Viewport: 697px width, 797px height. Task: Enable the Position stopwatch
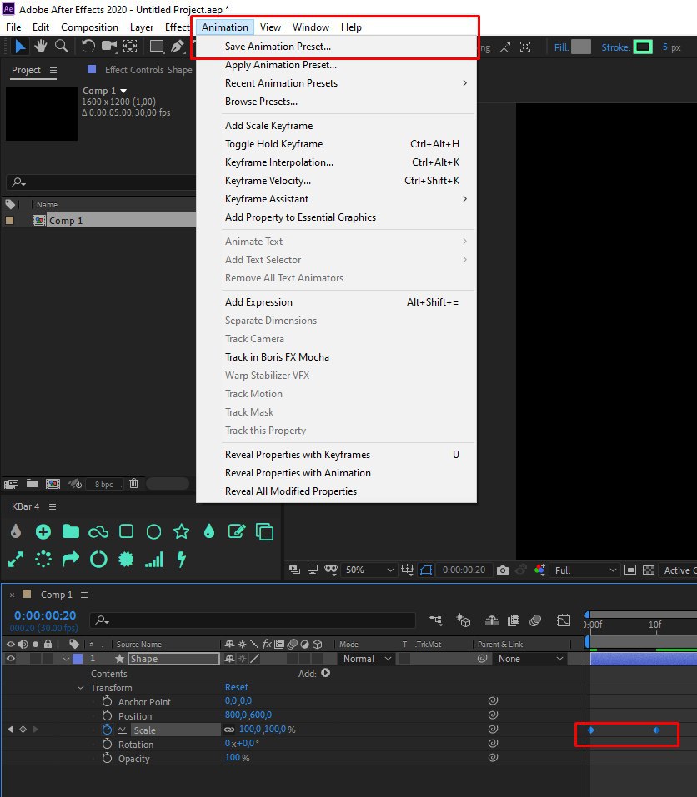coord(107,715)
